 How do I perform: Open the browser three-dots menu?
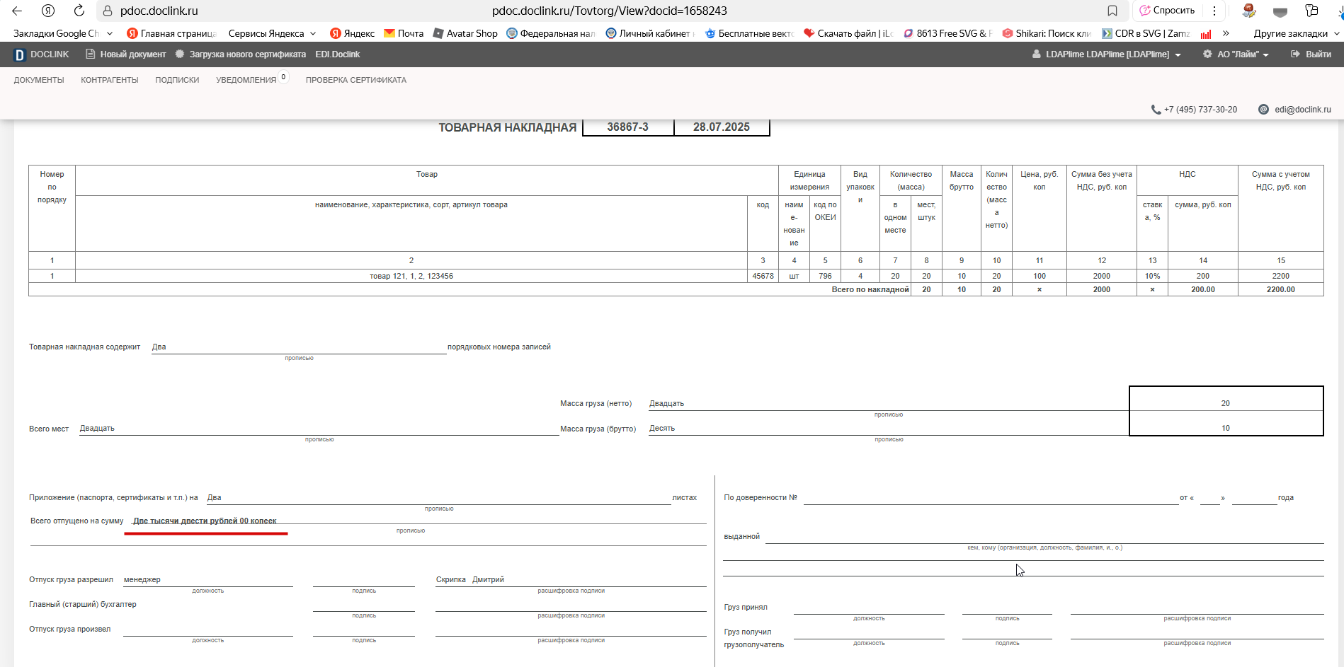click(x=1214, y=11)
